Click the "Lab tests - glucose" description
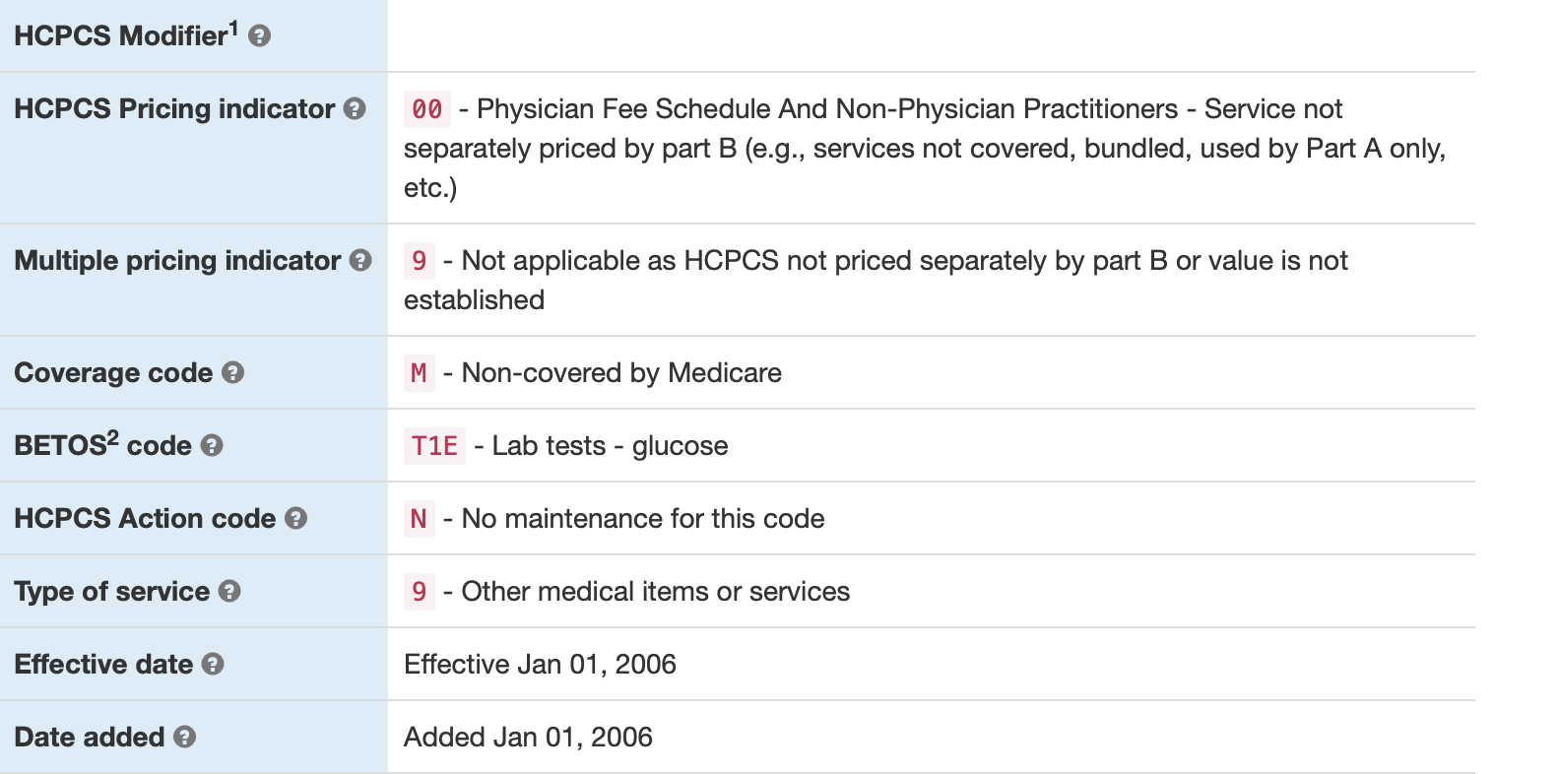1558x774 pixels. 610,446
